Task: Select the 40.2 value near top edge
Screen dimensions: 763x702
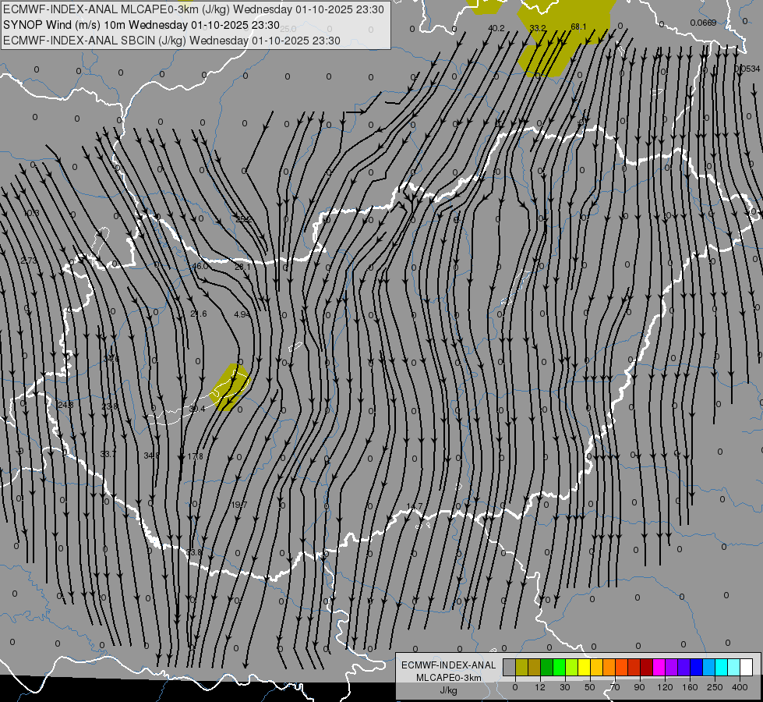Action: coord(496,28)
